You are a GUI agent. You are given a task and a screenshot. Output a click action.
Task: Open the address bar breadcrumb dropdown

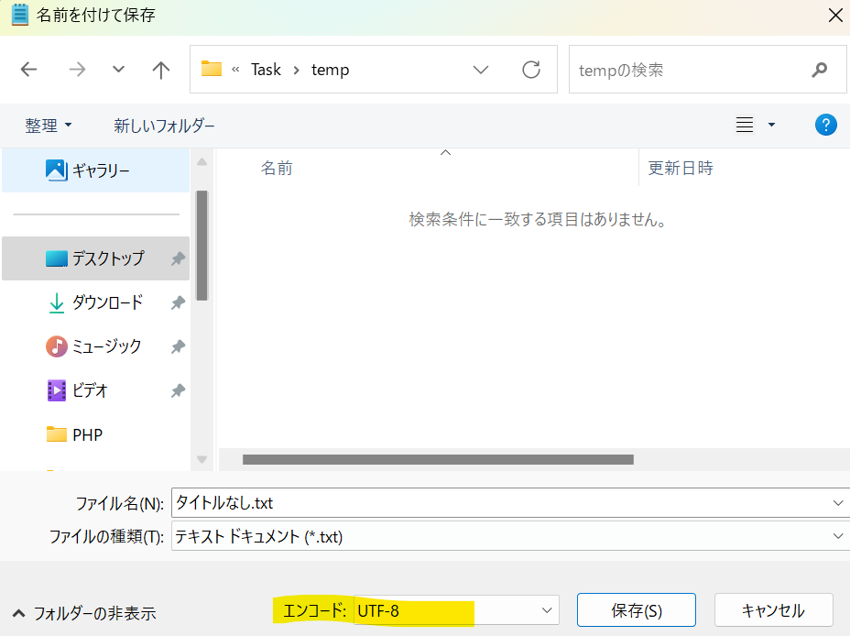tap(481, 69)
